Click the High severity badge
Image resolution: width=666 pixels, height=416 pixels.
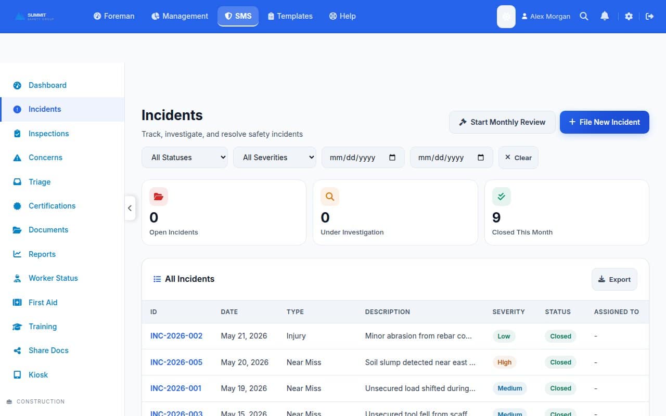click(504, 362)
